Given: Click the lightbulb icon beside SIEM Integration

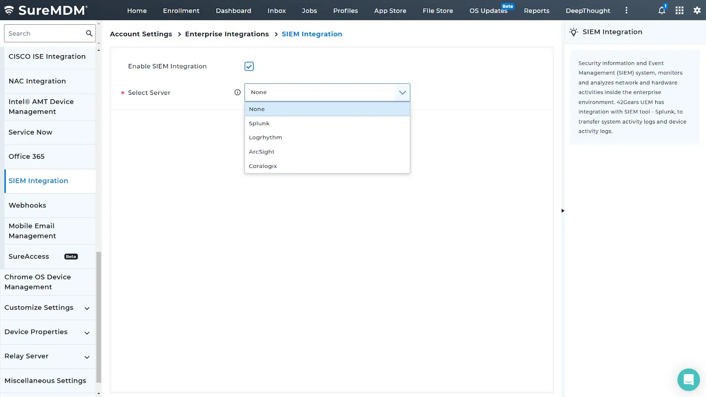Looking at the screenshot, I should pyautogui.click(x=574, y=32).
